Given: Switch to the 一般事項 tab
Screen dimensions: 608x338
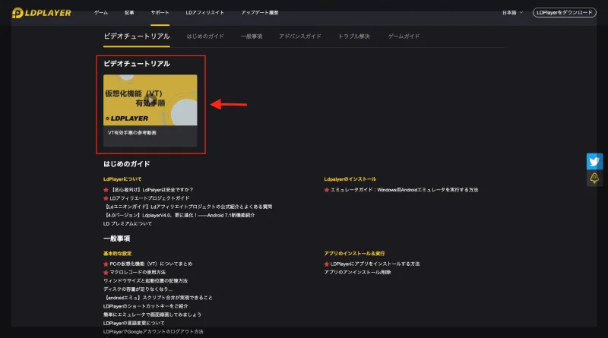Looking at the screenshot, I should click(252, 36).
